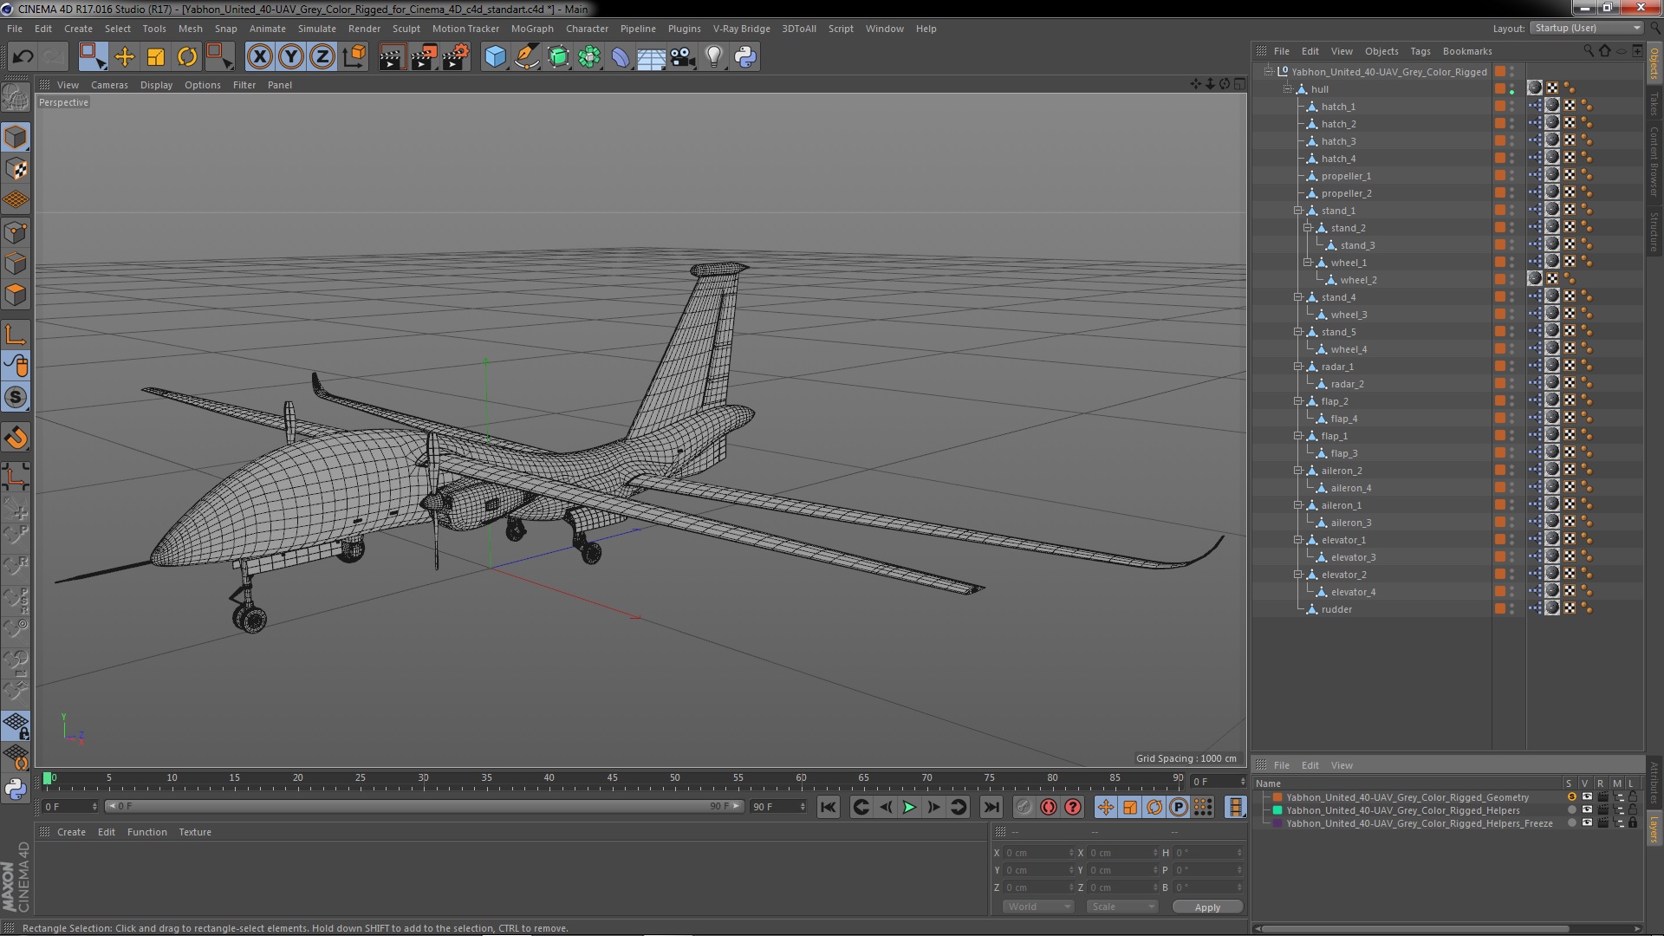
Task: Enable Polygons mode
Action: pyautogui.click(x=16, y=295)
